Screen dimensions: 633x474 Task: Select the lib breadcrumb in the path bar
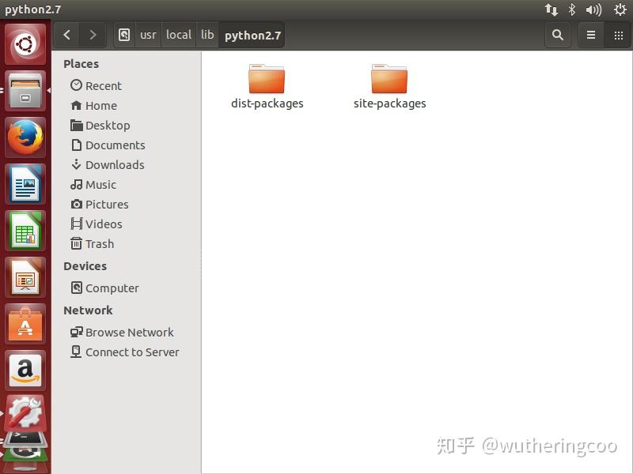tap(207, 35)
